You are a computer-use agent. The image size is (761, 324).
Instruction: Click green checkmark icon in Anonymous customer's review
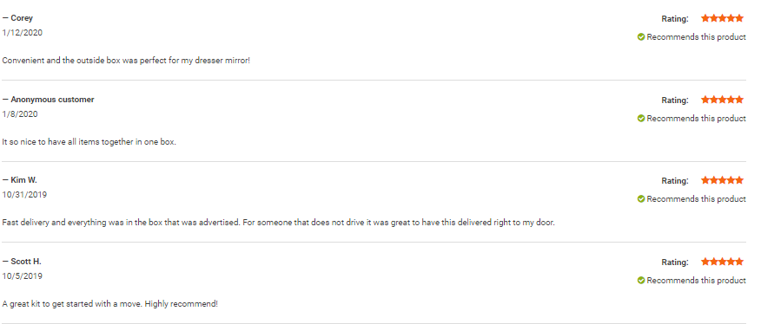[640, 119]
